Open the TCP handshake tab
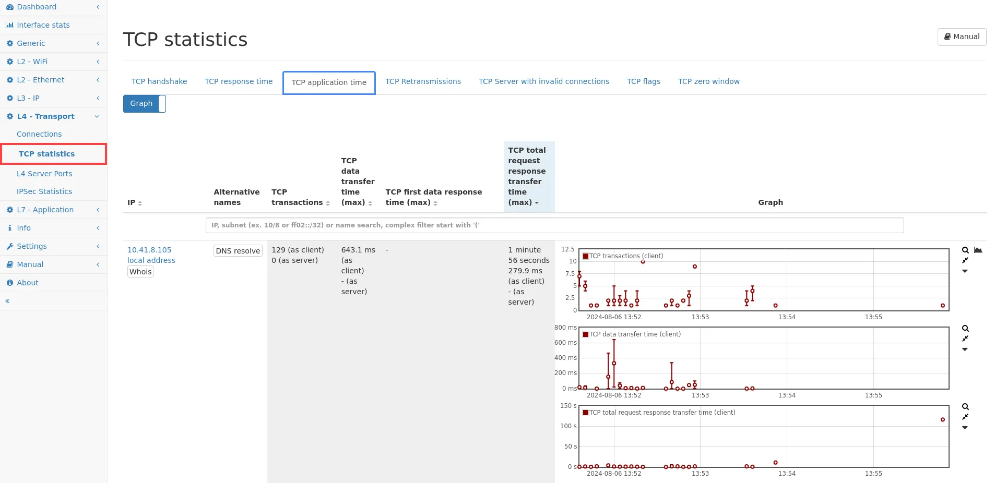Viewport: 995px width, 483px height. (x=159, y=81)
